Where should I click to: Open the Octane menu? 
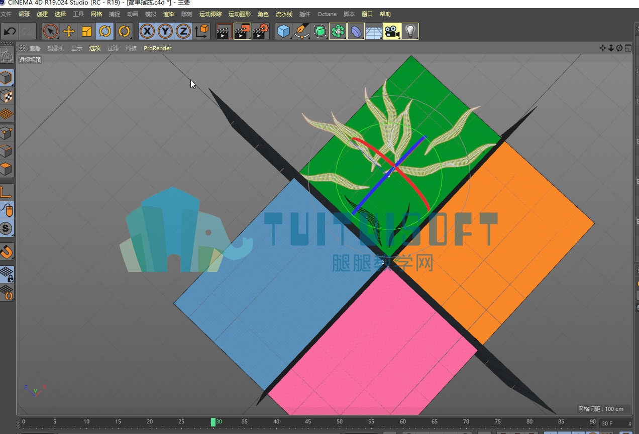coord(327,14)
